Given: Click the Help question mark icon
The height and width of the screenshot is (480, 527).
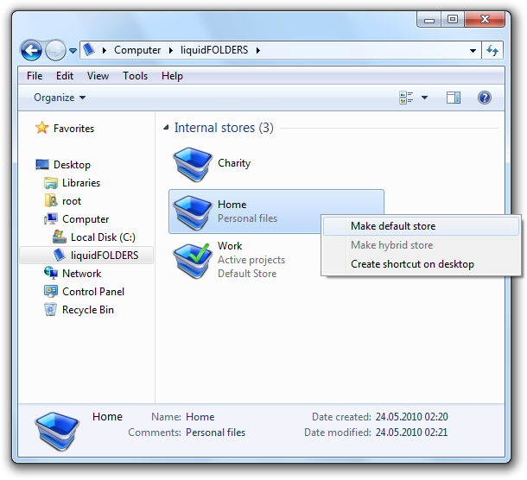Looking at the screenshot, I should click(x=485, y=98).
